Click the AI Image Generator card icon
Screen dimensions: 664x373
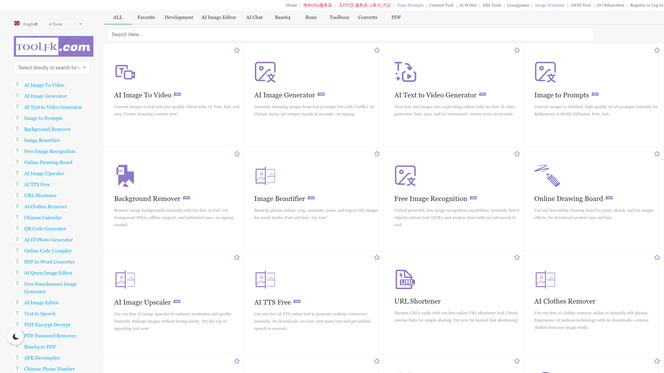coord(265,72)
